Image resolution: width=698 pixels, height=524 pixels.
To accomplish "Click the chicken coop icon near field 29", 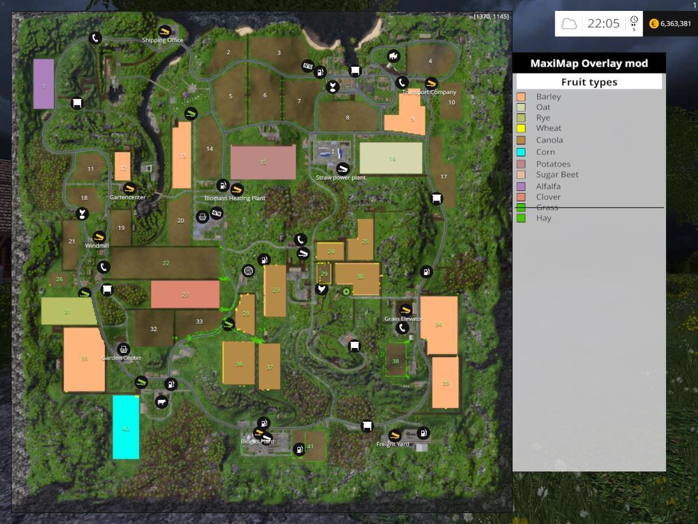I will [x=322, y=289].
